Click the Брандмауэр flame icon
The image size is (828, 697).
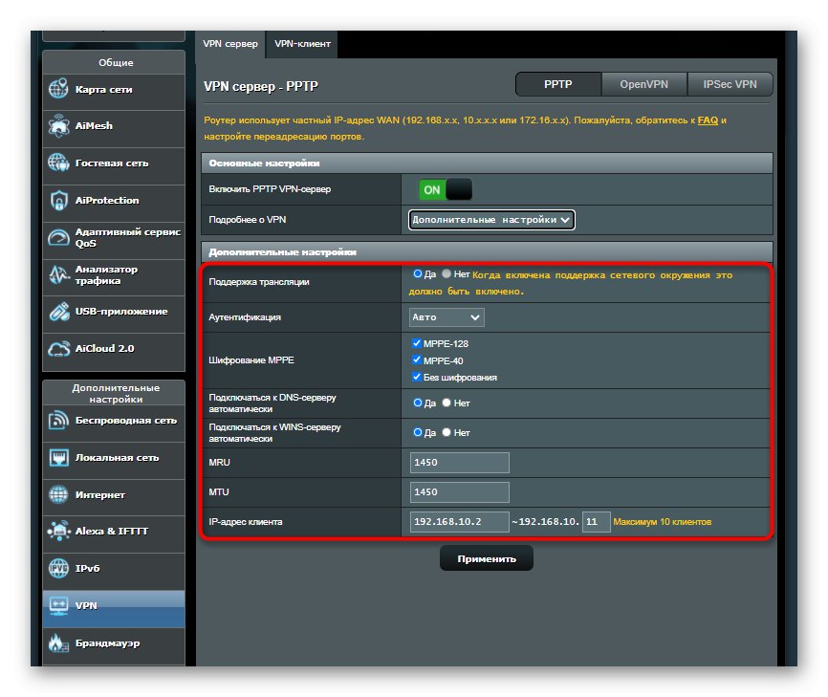click(58, 643)
